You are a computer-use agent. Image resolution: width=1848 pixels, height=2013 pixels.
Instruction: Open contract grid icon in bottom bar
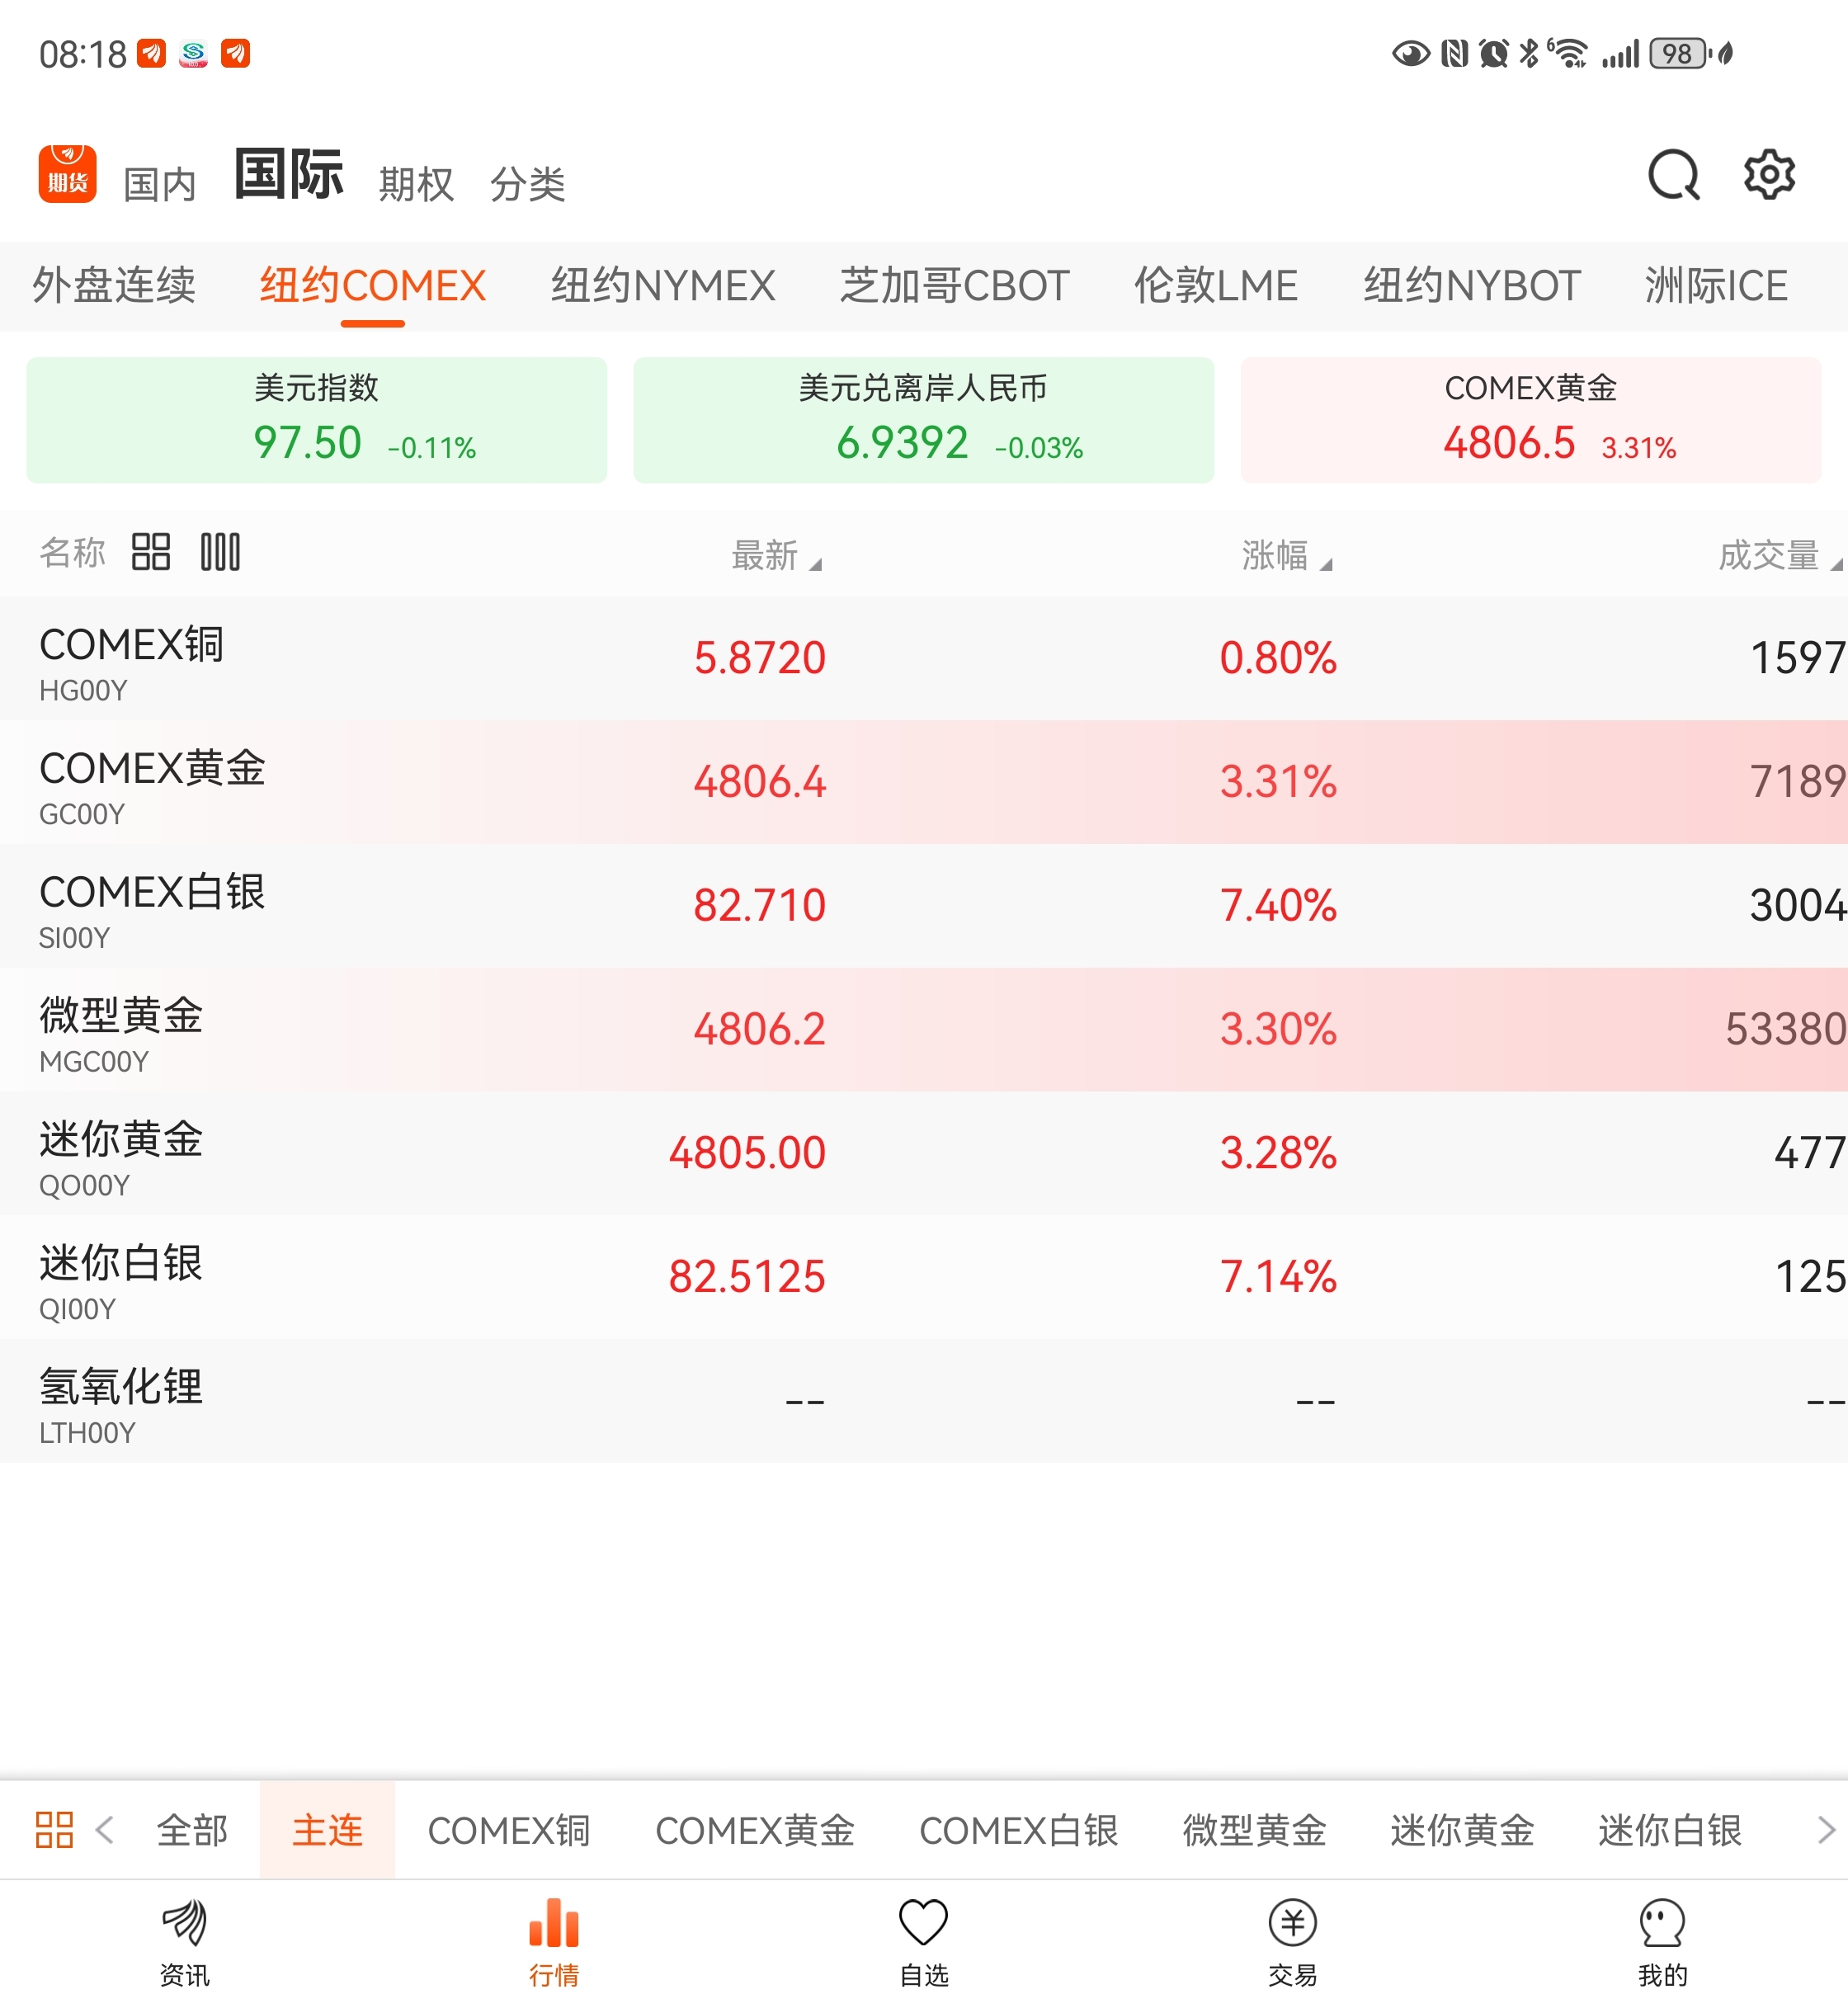[x=54, y=1830]
